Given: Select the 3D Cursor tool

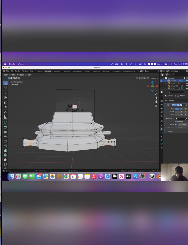Looking at the screenshot, I should click(5, 88).
